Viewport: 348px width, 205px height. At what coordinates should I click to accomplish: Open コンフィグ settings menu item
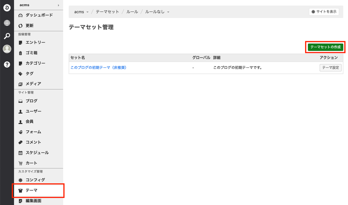coord(35,180)
